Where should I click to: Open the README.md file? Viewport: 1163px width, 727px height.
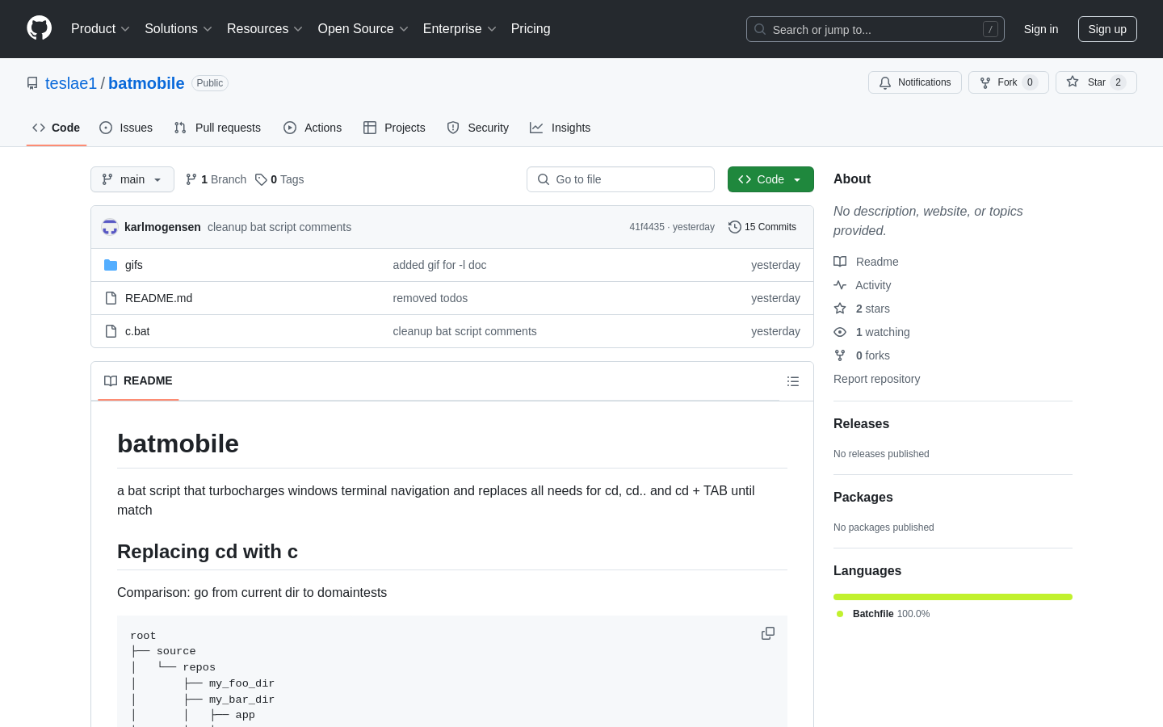(158, 298)
